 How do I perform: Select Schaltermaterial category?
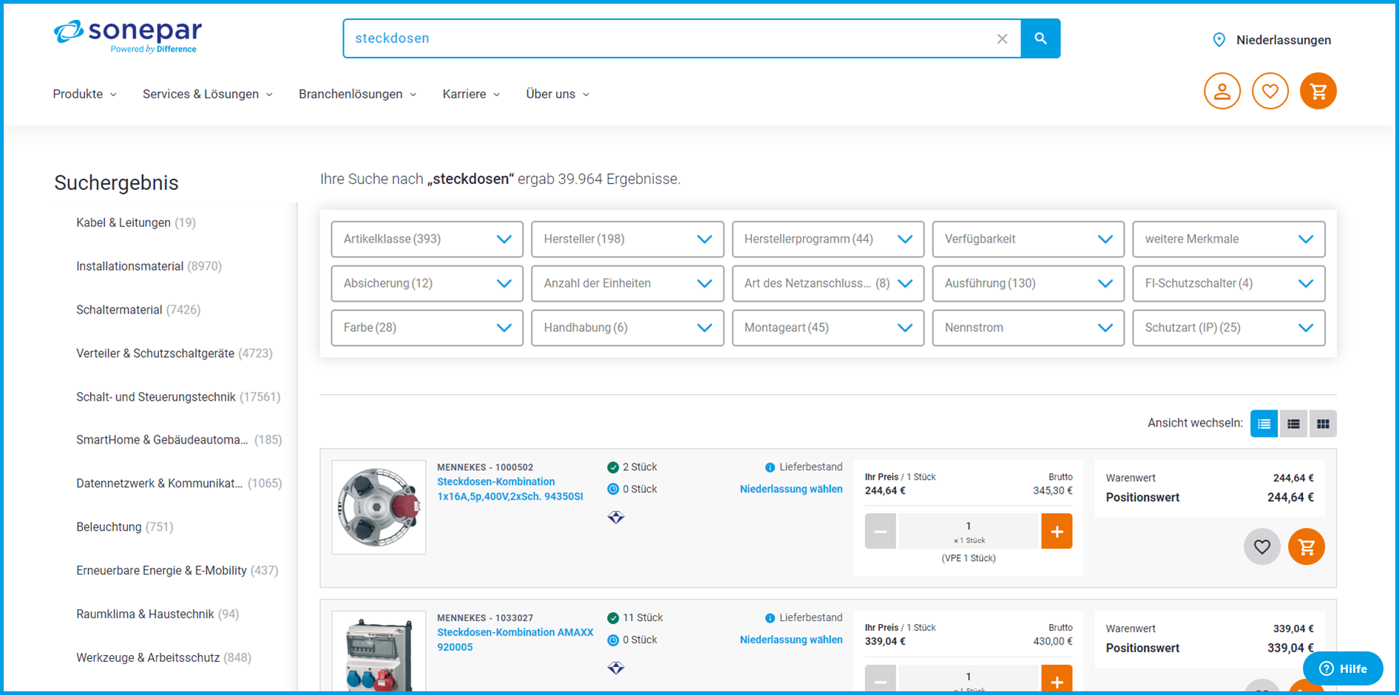138,310
